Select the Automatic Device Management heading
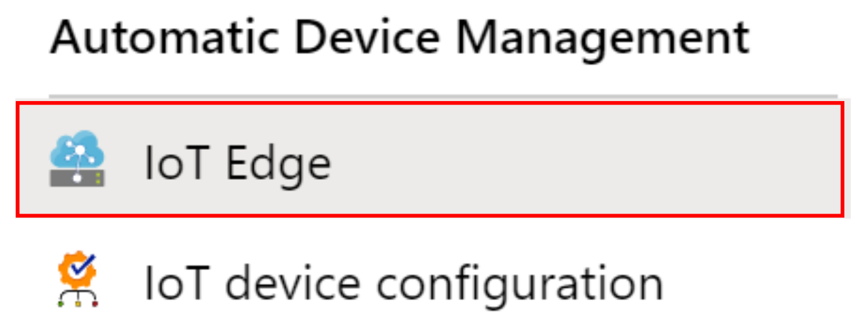Viewport: 863px width, 329px height. click(x=399, y=38)
